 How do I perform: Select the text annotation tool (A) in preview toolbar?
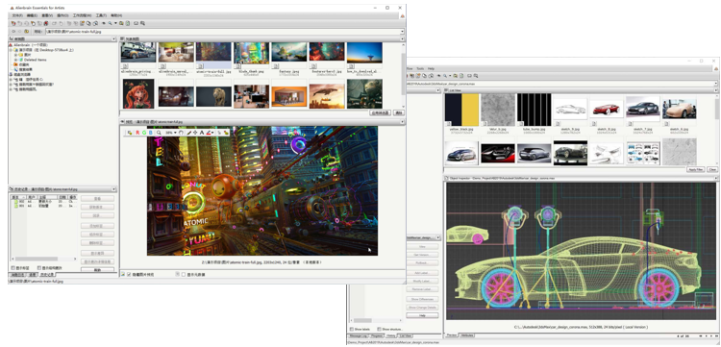point(202,133)
